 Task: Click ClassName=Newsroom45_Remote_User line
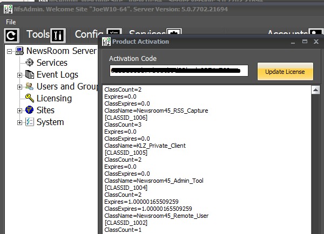[x=156, y=216]
